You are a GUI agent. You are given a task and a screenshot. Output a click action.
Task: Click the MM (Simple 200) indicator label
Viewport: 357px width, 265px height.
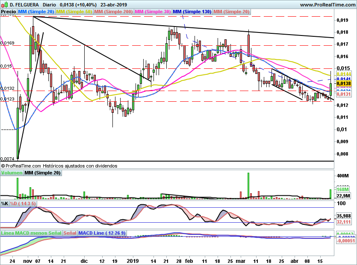(113, 12)
